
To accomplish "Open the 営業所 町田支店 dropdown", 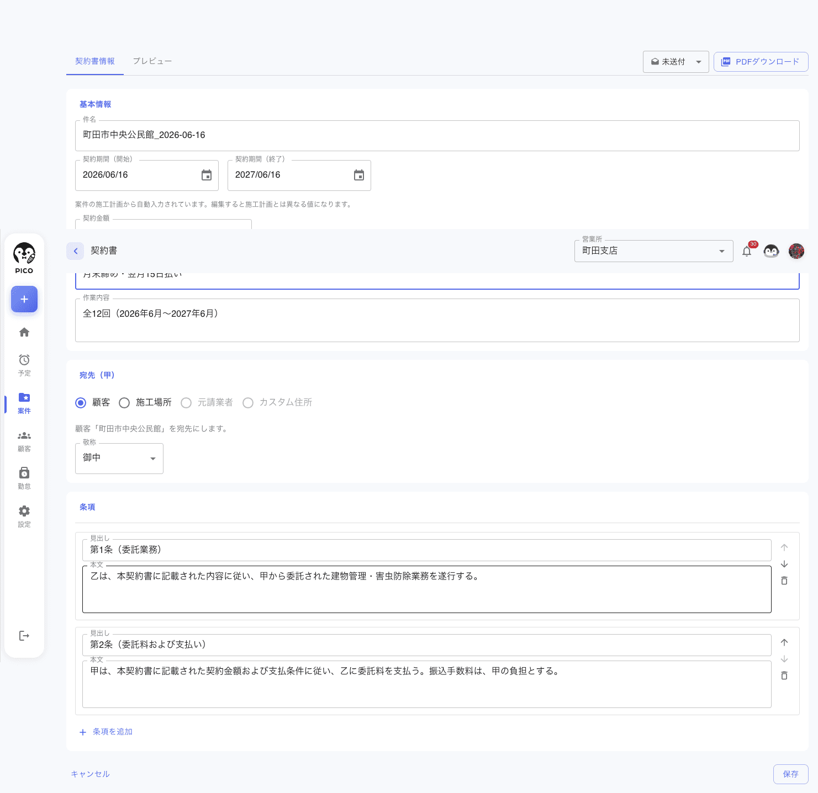I will 654,251.
